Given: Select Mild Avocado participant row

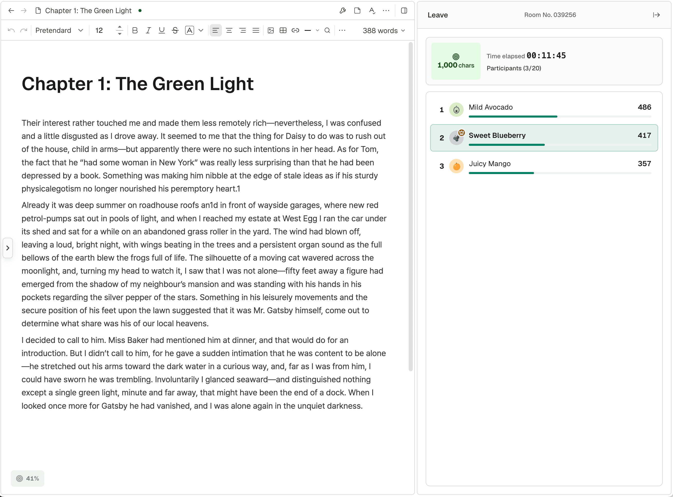Looking at the screenshot, I should 544,110.
